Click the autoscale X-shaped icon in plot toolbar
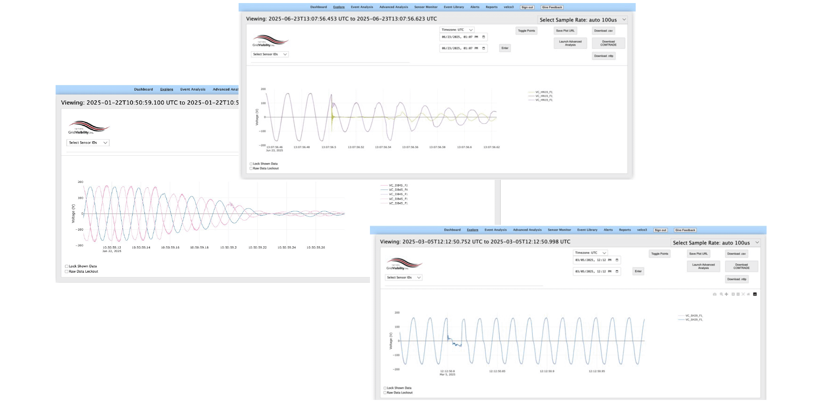This screenshot has height=403, width=827. [x=743, y=294]
